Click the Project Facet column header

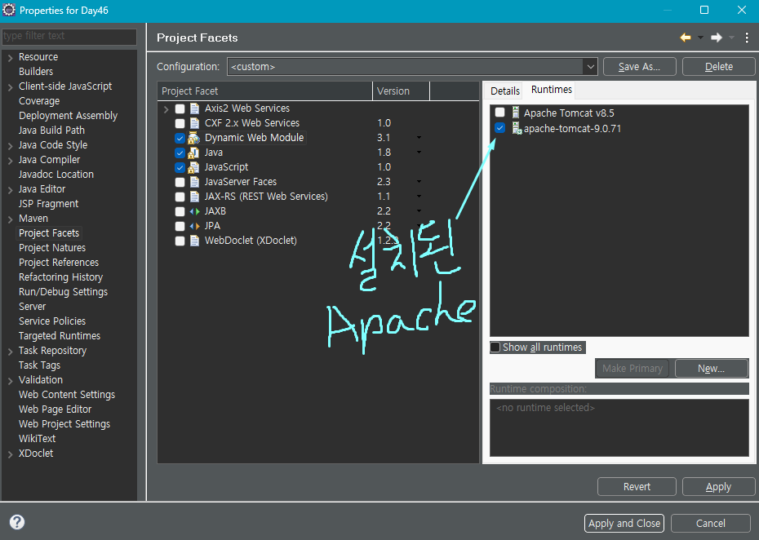[x=264, y=91]
